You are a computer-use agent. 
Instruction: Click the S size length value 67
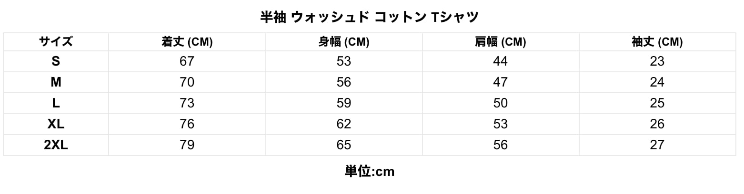tap(187, 61)
